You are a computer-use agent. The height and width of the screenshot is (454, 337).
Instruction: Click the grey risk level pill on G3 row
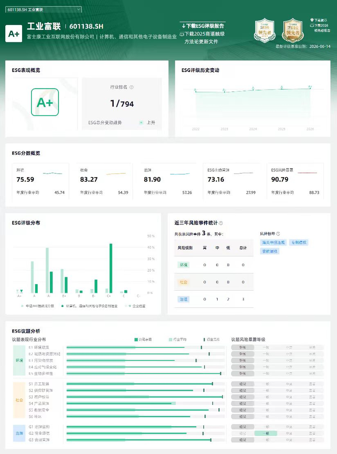click(x=243, y=440)
